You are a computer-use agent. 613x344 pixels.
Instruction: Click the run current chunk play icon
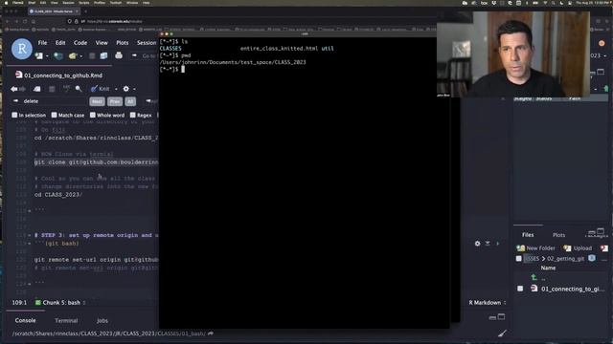498,244
